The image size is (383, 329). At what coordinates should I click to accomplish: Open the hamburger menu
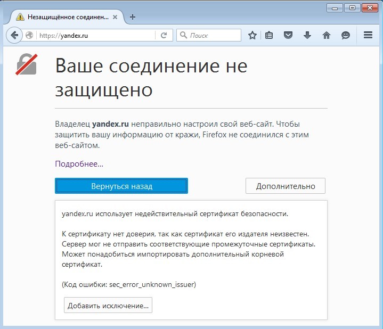tap(368, 35)
